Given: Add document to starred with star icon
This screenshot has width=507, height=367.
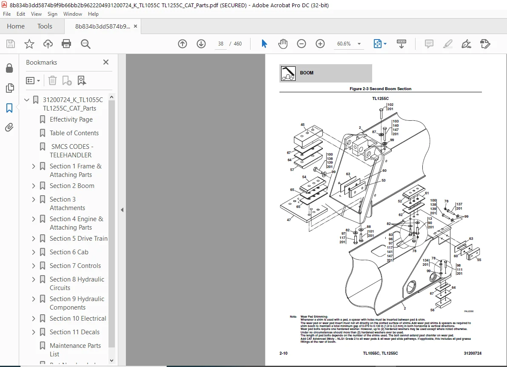Looking at the screenshot, I should pyautogui.click(x=29, y=44).
